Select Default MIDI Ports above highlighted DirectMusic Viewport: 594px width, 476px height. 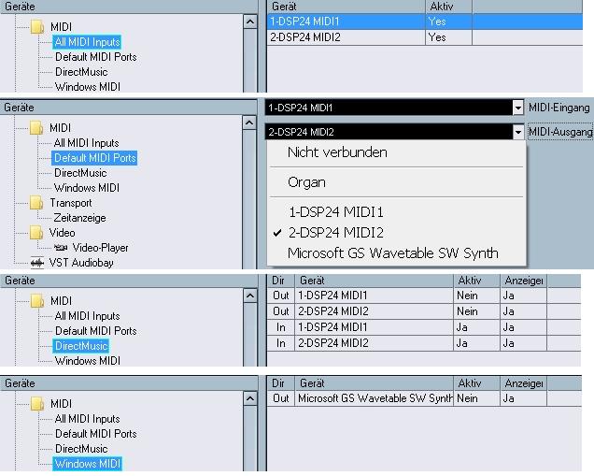[96, 331]
